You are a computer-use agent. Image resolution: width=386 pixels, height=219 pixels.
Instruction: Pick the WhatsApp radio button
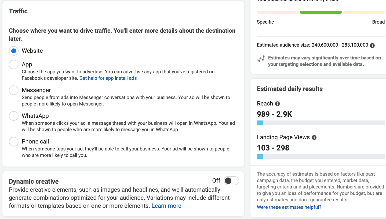pyautogui.click(x=14, y=116)
